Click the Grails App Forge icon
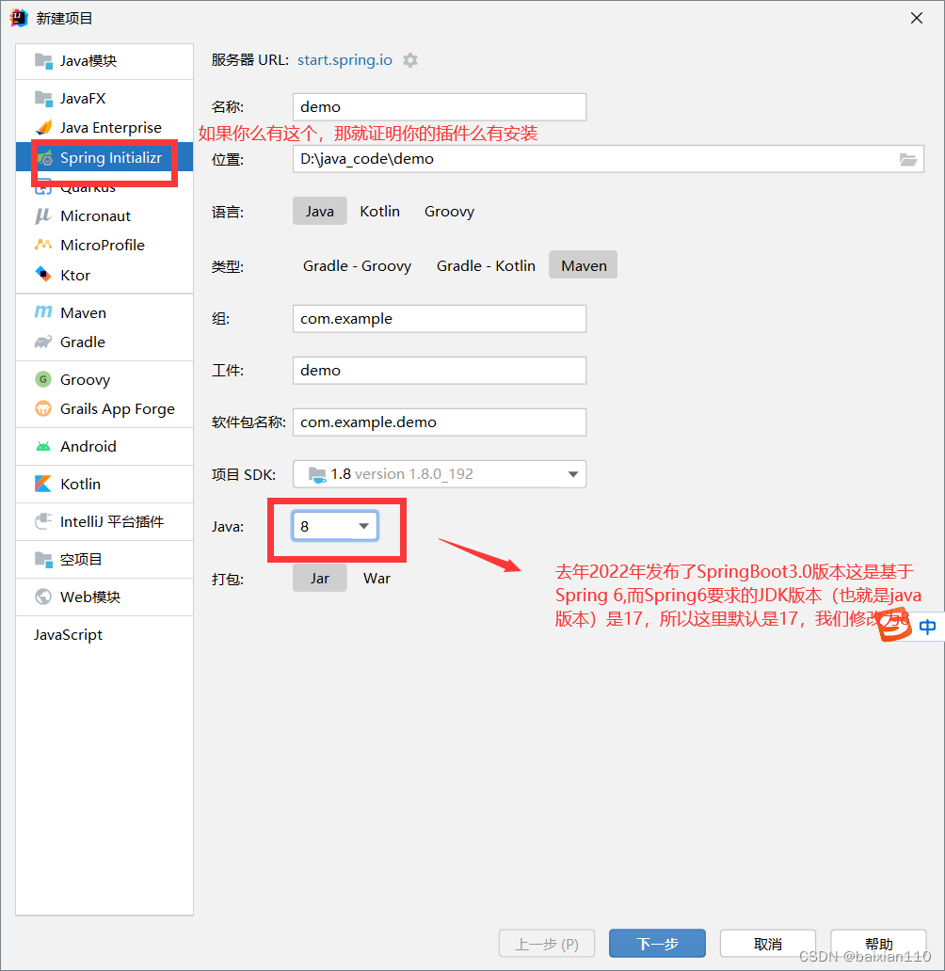Image resolution: width=945 pixels, height=971 pixels. pos(43,408)
